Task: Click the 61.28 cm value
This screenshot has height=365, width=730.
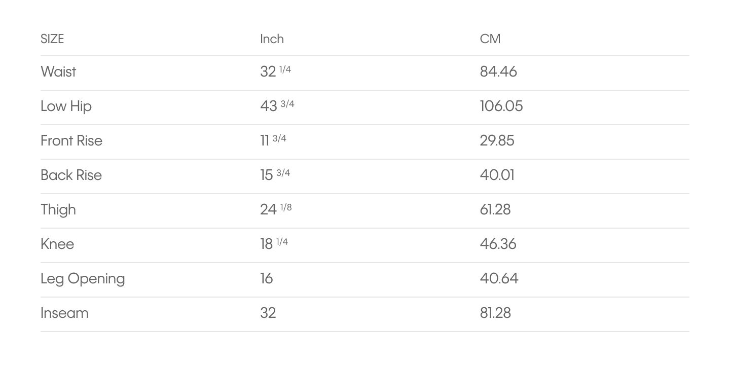Action: point(495,209)
